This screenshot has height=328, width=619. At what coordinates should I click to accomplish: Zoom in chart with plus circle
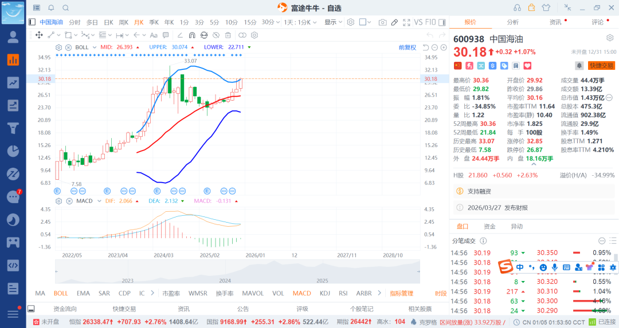444,48
